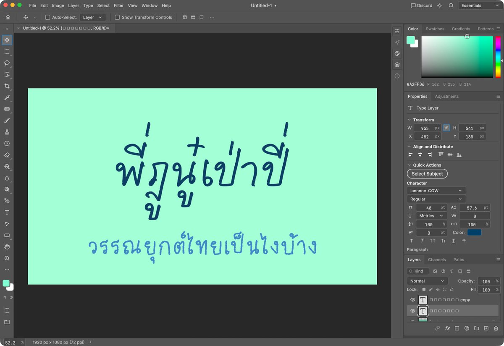This screenshot has height=346, width=504.
Task: Open the Filter menu
Action: tap(118, 5)
